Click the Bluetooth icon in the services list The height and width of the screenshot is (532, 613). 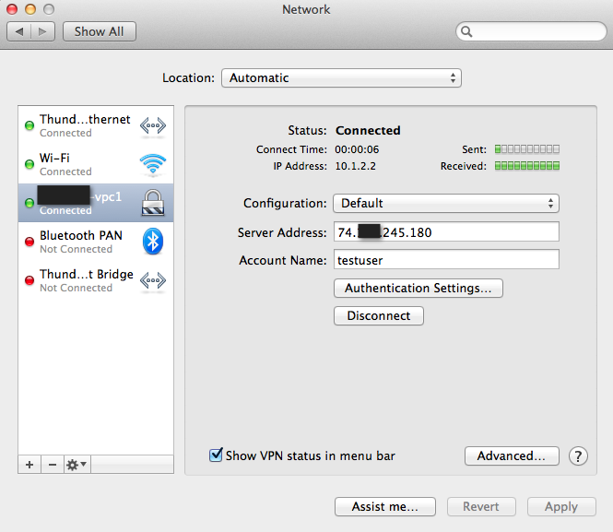click(x=152, y=242)
